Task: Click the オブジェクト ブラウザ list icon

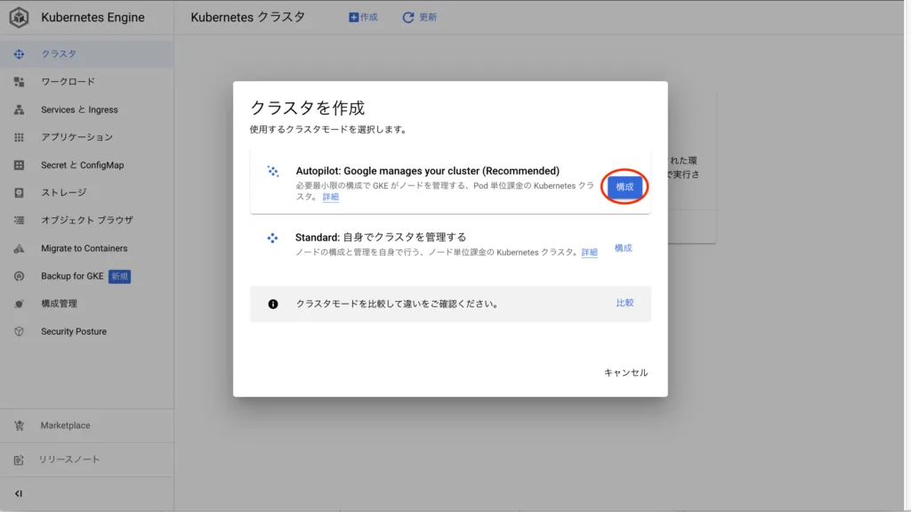Action: (x=20, y=221)
